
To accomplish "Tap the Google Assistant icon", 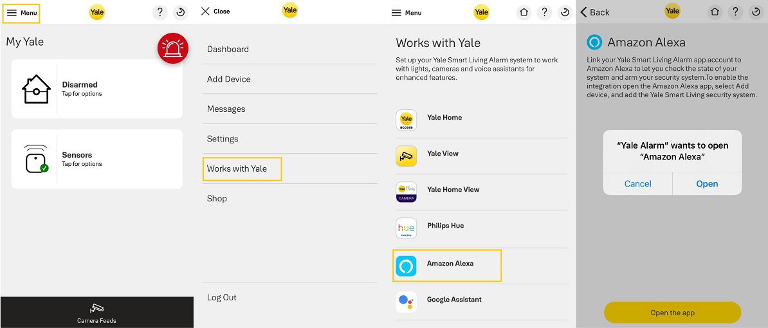I will (406, 302).
